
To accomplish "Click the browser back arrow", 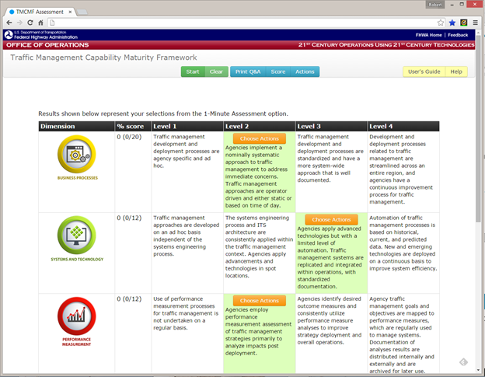I will tap(9, 23).
